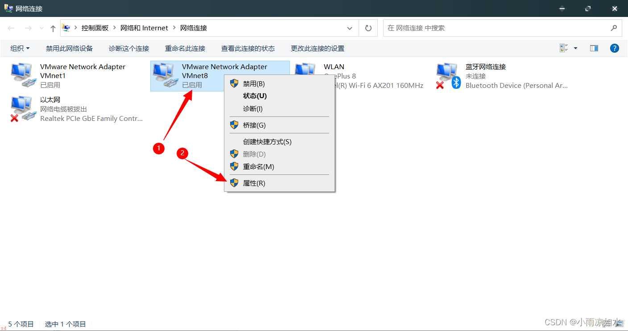Click 更改此连接的设置 toolbar button
Viewport: 628px width, 331px height.
click(x=318, y=48)
